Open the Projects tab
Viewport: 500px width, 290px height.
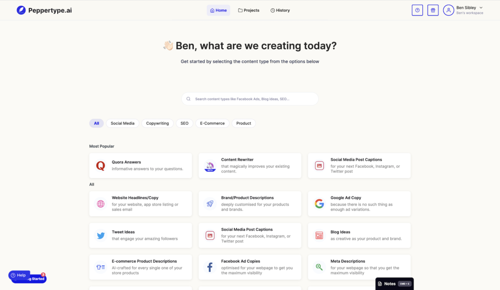[x=249, y=10]
